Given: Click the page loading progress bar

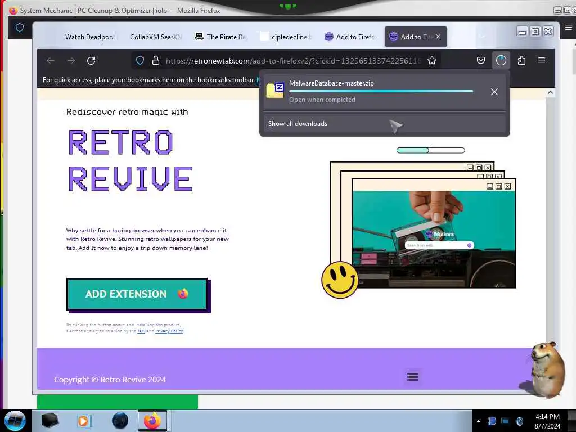Looking at the screenshot, I should click(x=430, y=150).
